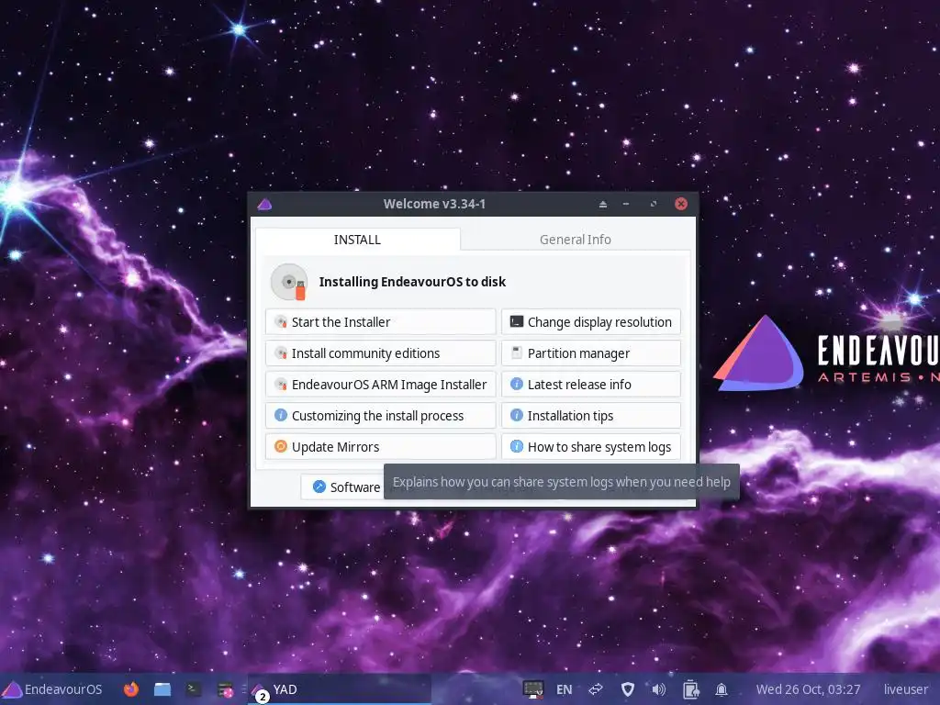Image resolution: width=940 pixels, height=705 pixels.
Task: Open the file manager from the panel
Action: pos(162,689)
